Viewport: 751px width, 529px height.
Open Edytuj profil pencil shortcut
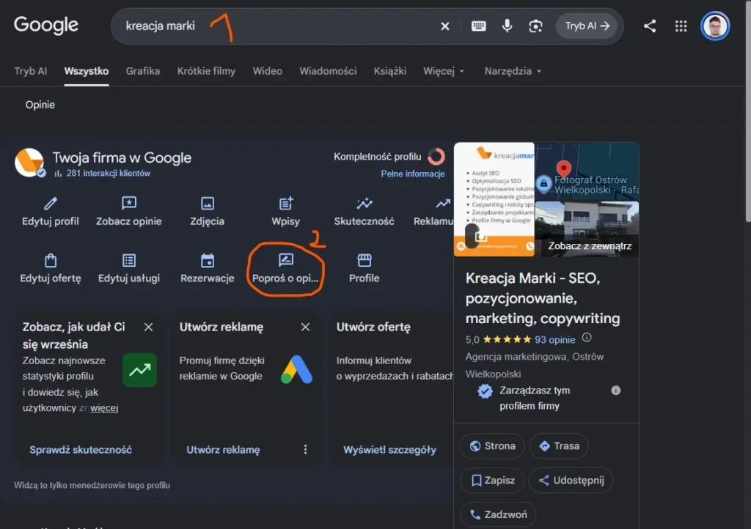point(51,212)
